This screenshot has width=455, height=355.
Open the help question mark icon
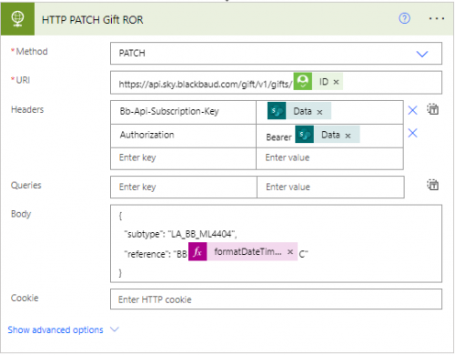tap(404, 19)
